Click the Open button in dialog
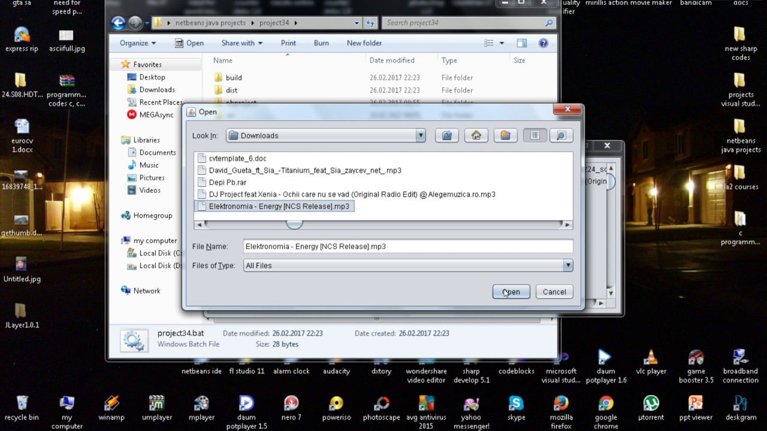The height and width of the screenshot is (431, 767). [x=511, y=292]
